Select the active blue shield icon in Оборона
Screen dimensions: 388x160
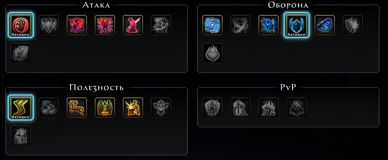[x=296, y=25]
